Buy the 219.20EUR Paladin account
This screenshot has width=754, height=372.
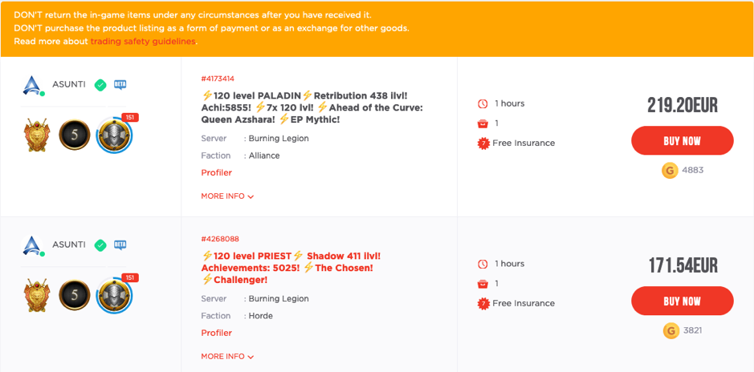(683, 140)
